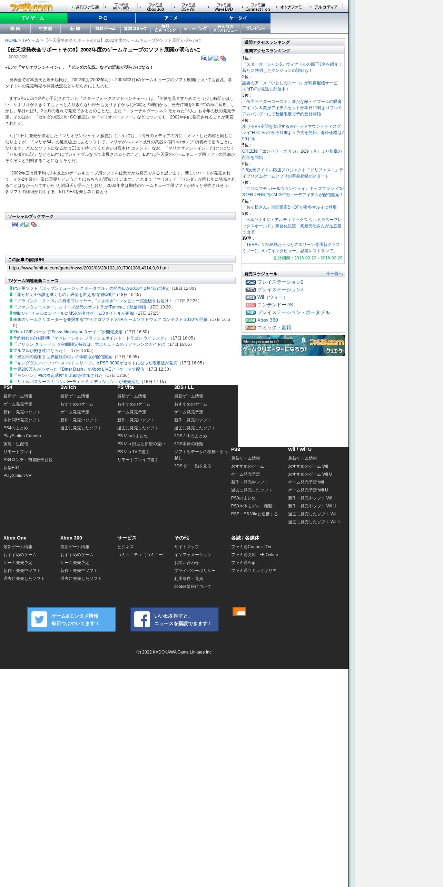Image resolution: width=443 pixels, height=887 pixels.
Task: Open the 生放送 menu item
Action: (x=45, y=28)
